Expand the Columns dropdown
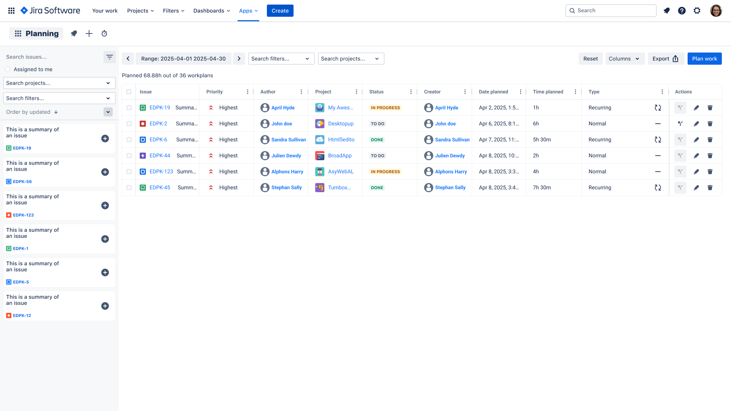Viewport: 731px width, 411px height. tap(625, 59)
